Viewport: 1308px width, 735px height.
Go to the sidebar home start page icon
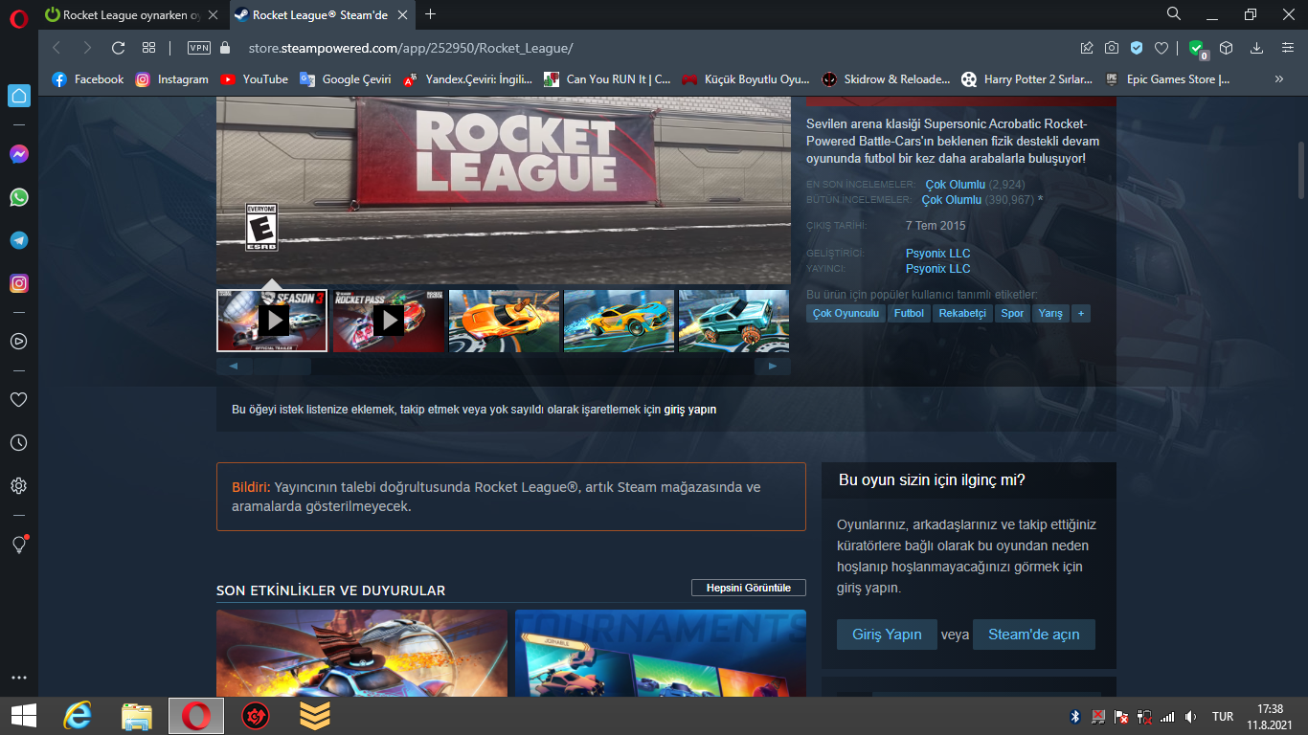coord(18,95)
